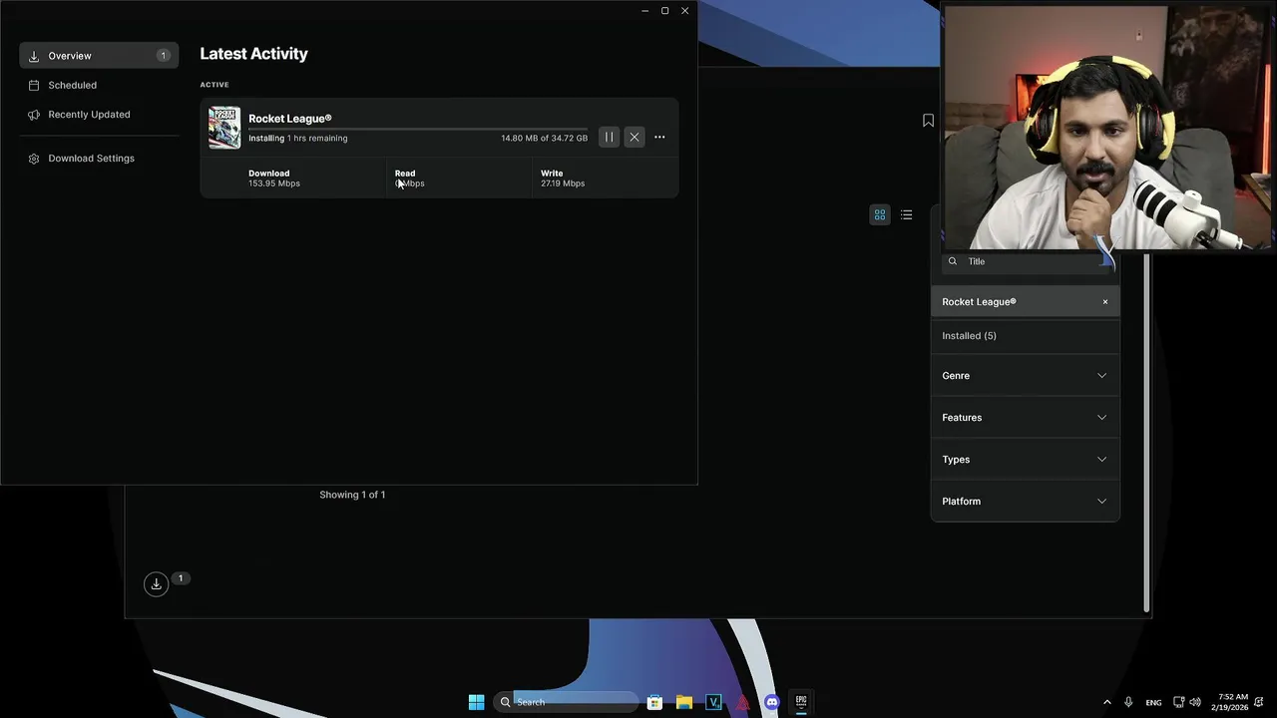Open the three-dot options for Rocket League
This screenshot has width=1277, height=718.
(x=659, y=137)
